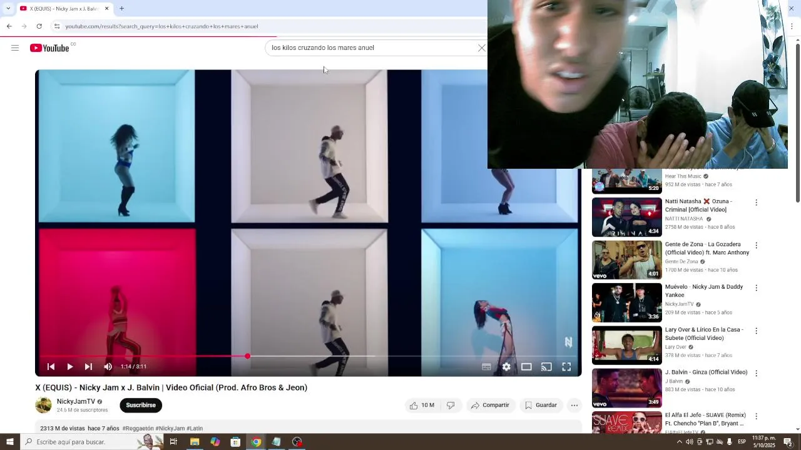Subscribe with the Suscribirse button
801x450 pixels.
click(x=141, y=405)
